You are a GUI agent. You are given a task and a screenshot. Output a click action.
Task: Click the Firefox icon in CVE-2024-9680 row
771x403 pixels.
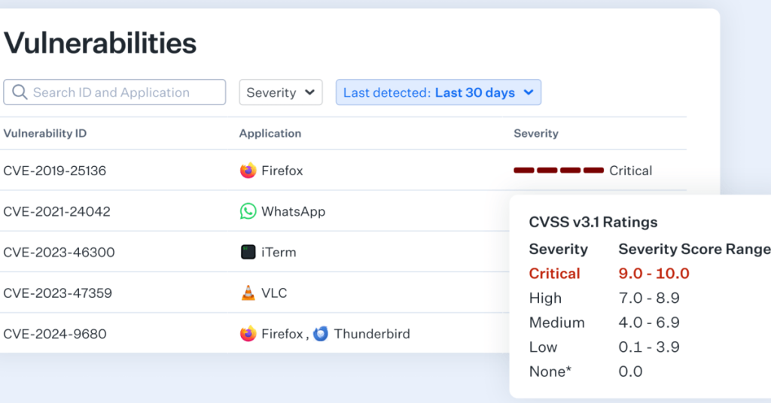[x=248, y=334]
